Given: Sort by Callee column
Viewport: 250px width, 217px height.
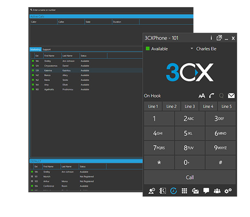Looking at the screenshot, I should 71,22.
